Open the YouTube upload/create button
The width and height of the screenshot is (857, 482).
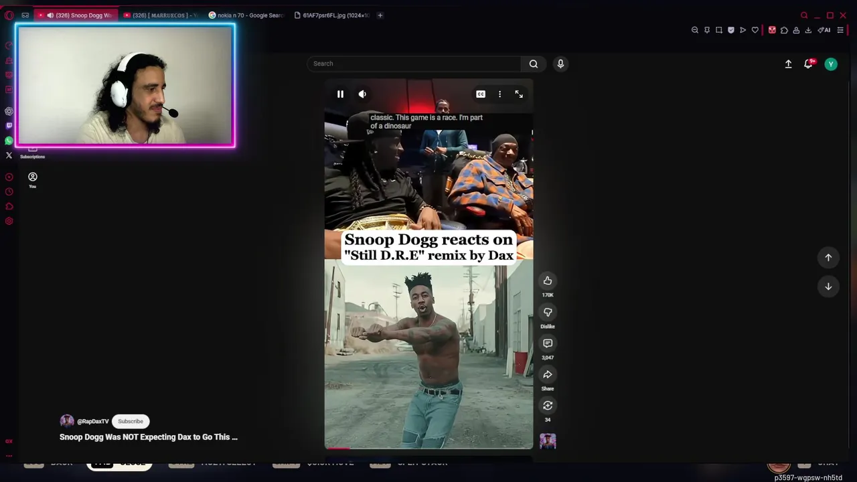coord(788,64)
